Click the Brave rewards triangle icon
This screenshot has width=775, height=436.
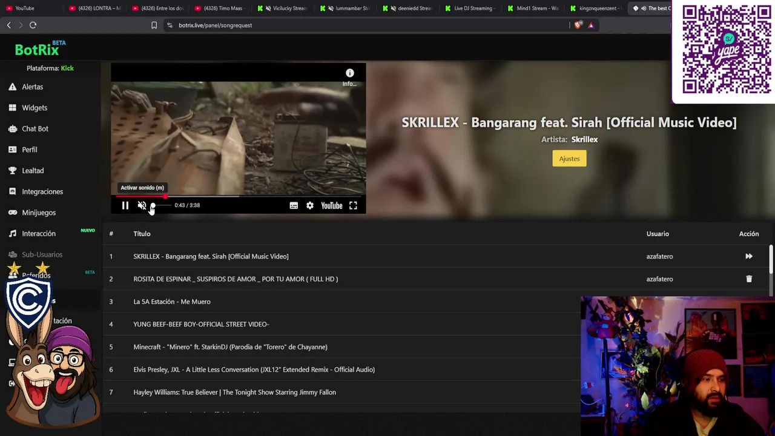point(591,25)
